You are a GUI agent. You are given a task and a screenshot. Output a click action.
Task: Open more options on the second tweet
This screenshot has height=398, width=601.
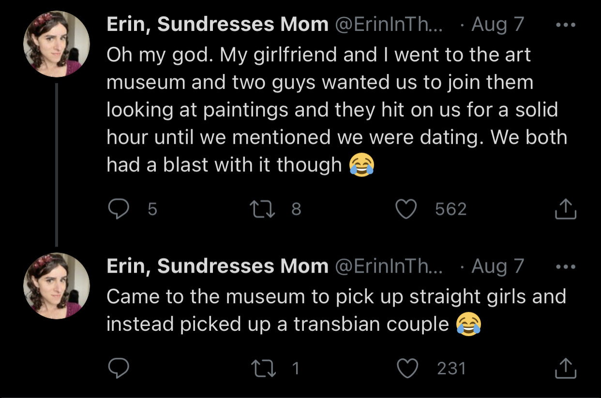pos(565,267)
